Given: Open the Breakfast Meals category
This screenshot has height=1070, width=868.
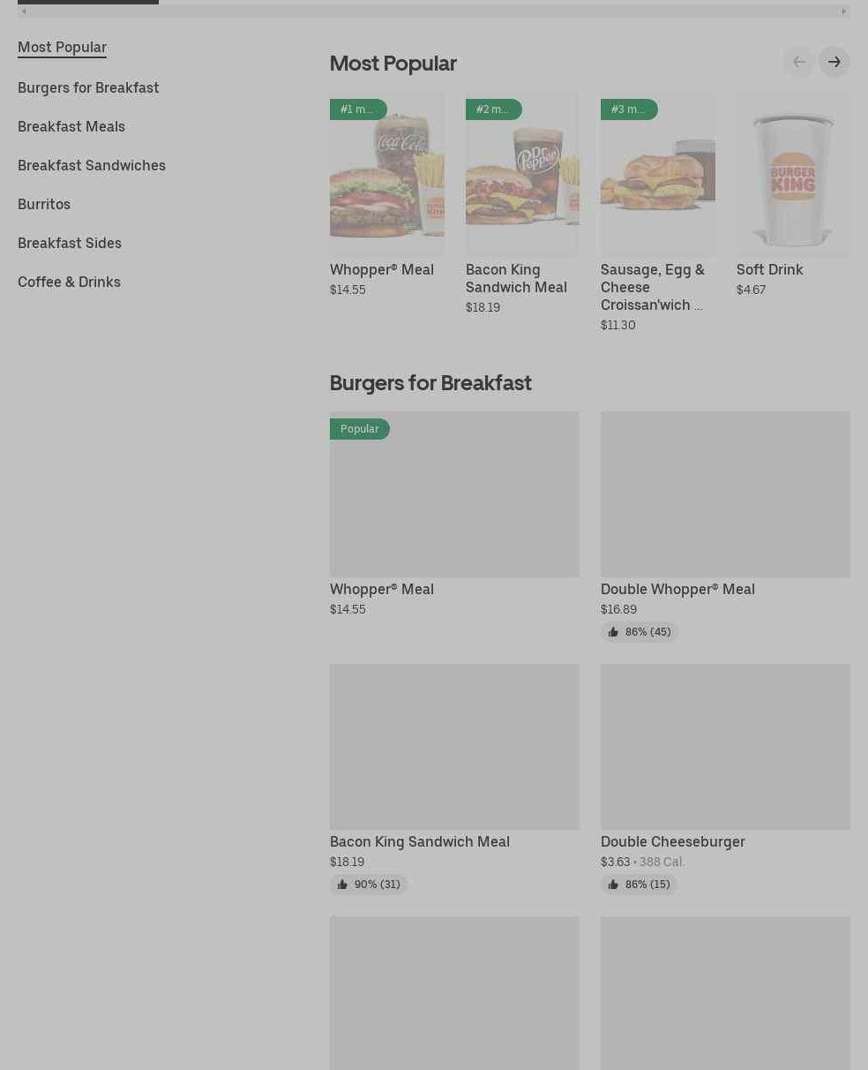Looking at the screenshot, I should coord(71,126).
